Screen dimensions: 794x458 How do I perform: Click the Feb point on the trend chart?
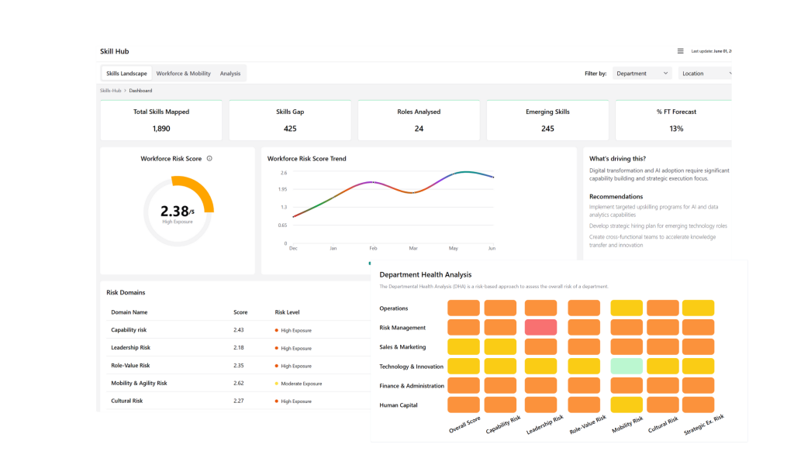click(x=373, y=182)
